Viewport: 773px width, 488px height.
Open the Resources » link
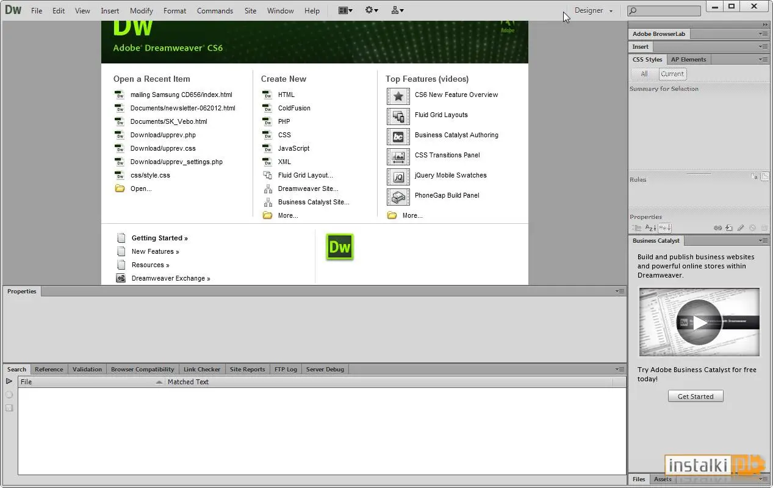(x=151, y=265)
